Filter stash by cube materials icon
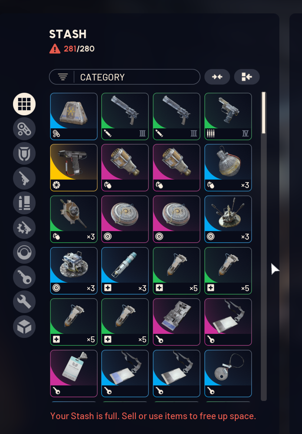Viewport: 302px width, 434px height. pos(24,327)
